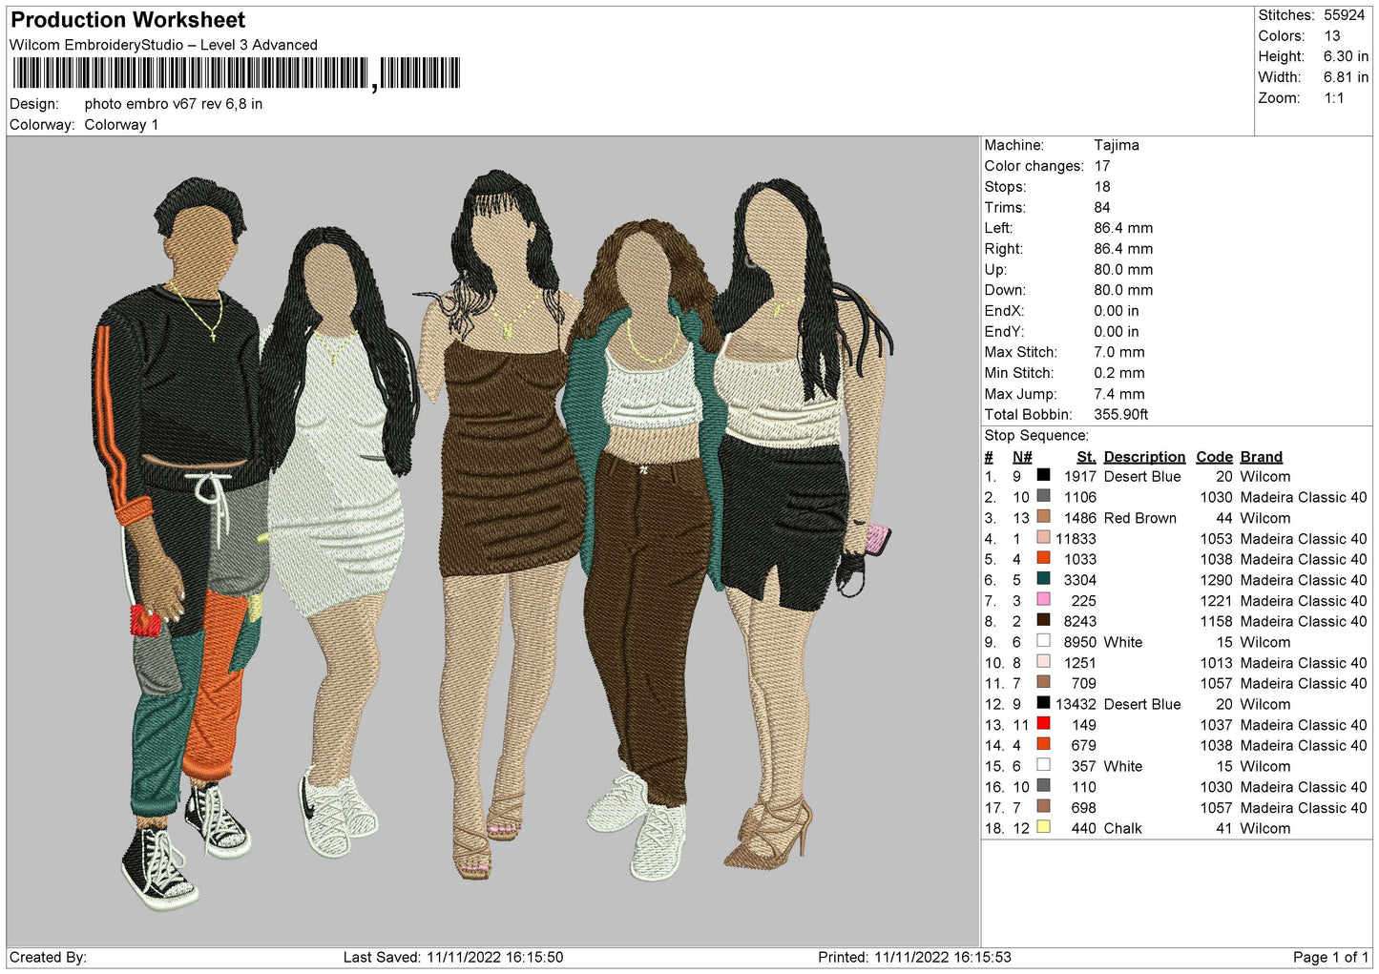Click the Code column header
The height and width of the screenshot is (974, 1379).
1214,457
